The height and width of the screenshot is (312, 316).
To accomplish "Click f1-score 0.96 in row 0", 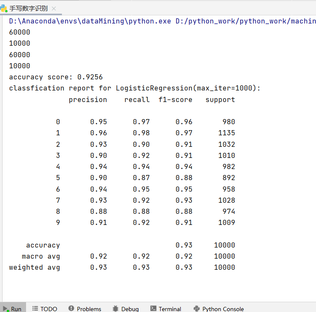I will click(184, 122).
